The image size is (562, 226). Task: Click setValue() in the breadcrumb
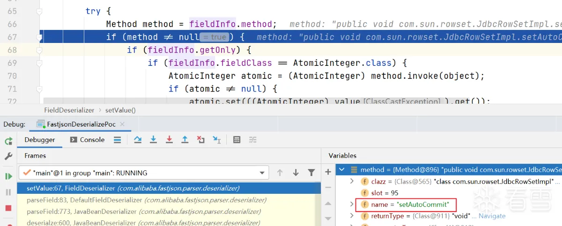120,110
